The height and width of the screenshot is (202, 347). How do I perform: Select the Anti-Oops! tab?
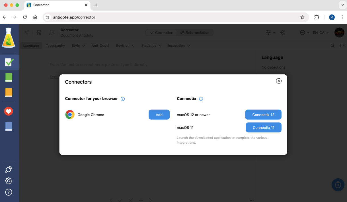[100, 46]
